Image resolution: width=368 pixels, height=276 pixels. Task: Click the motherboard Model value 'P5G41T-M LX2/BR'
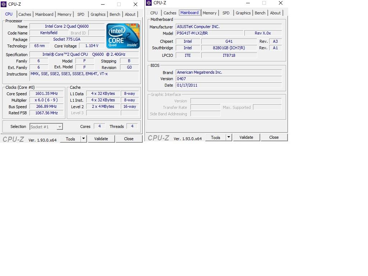click(x=210, y=33)
